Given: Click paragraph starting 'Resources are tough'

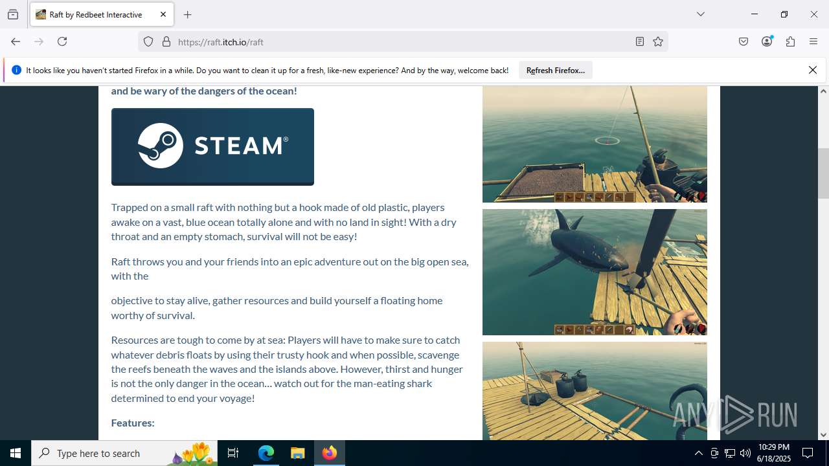Looking at the screenshot, I should (x=287, y=369).
